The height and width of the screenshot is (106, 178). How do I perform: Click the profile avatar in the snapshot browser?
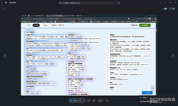150,19
